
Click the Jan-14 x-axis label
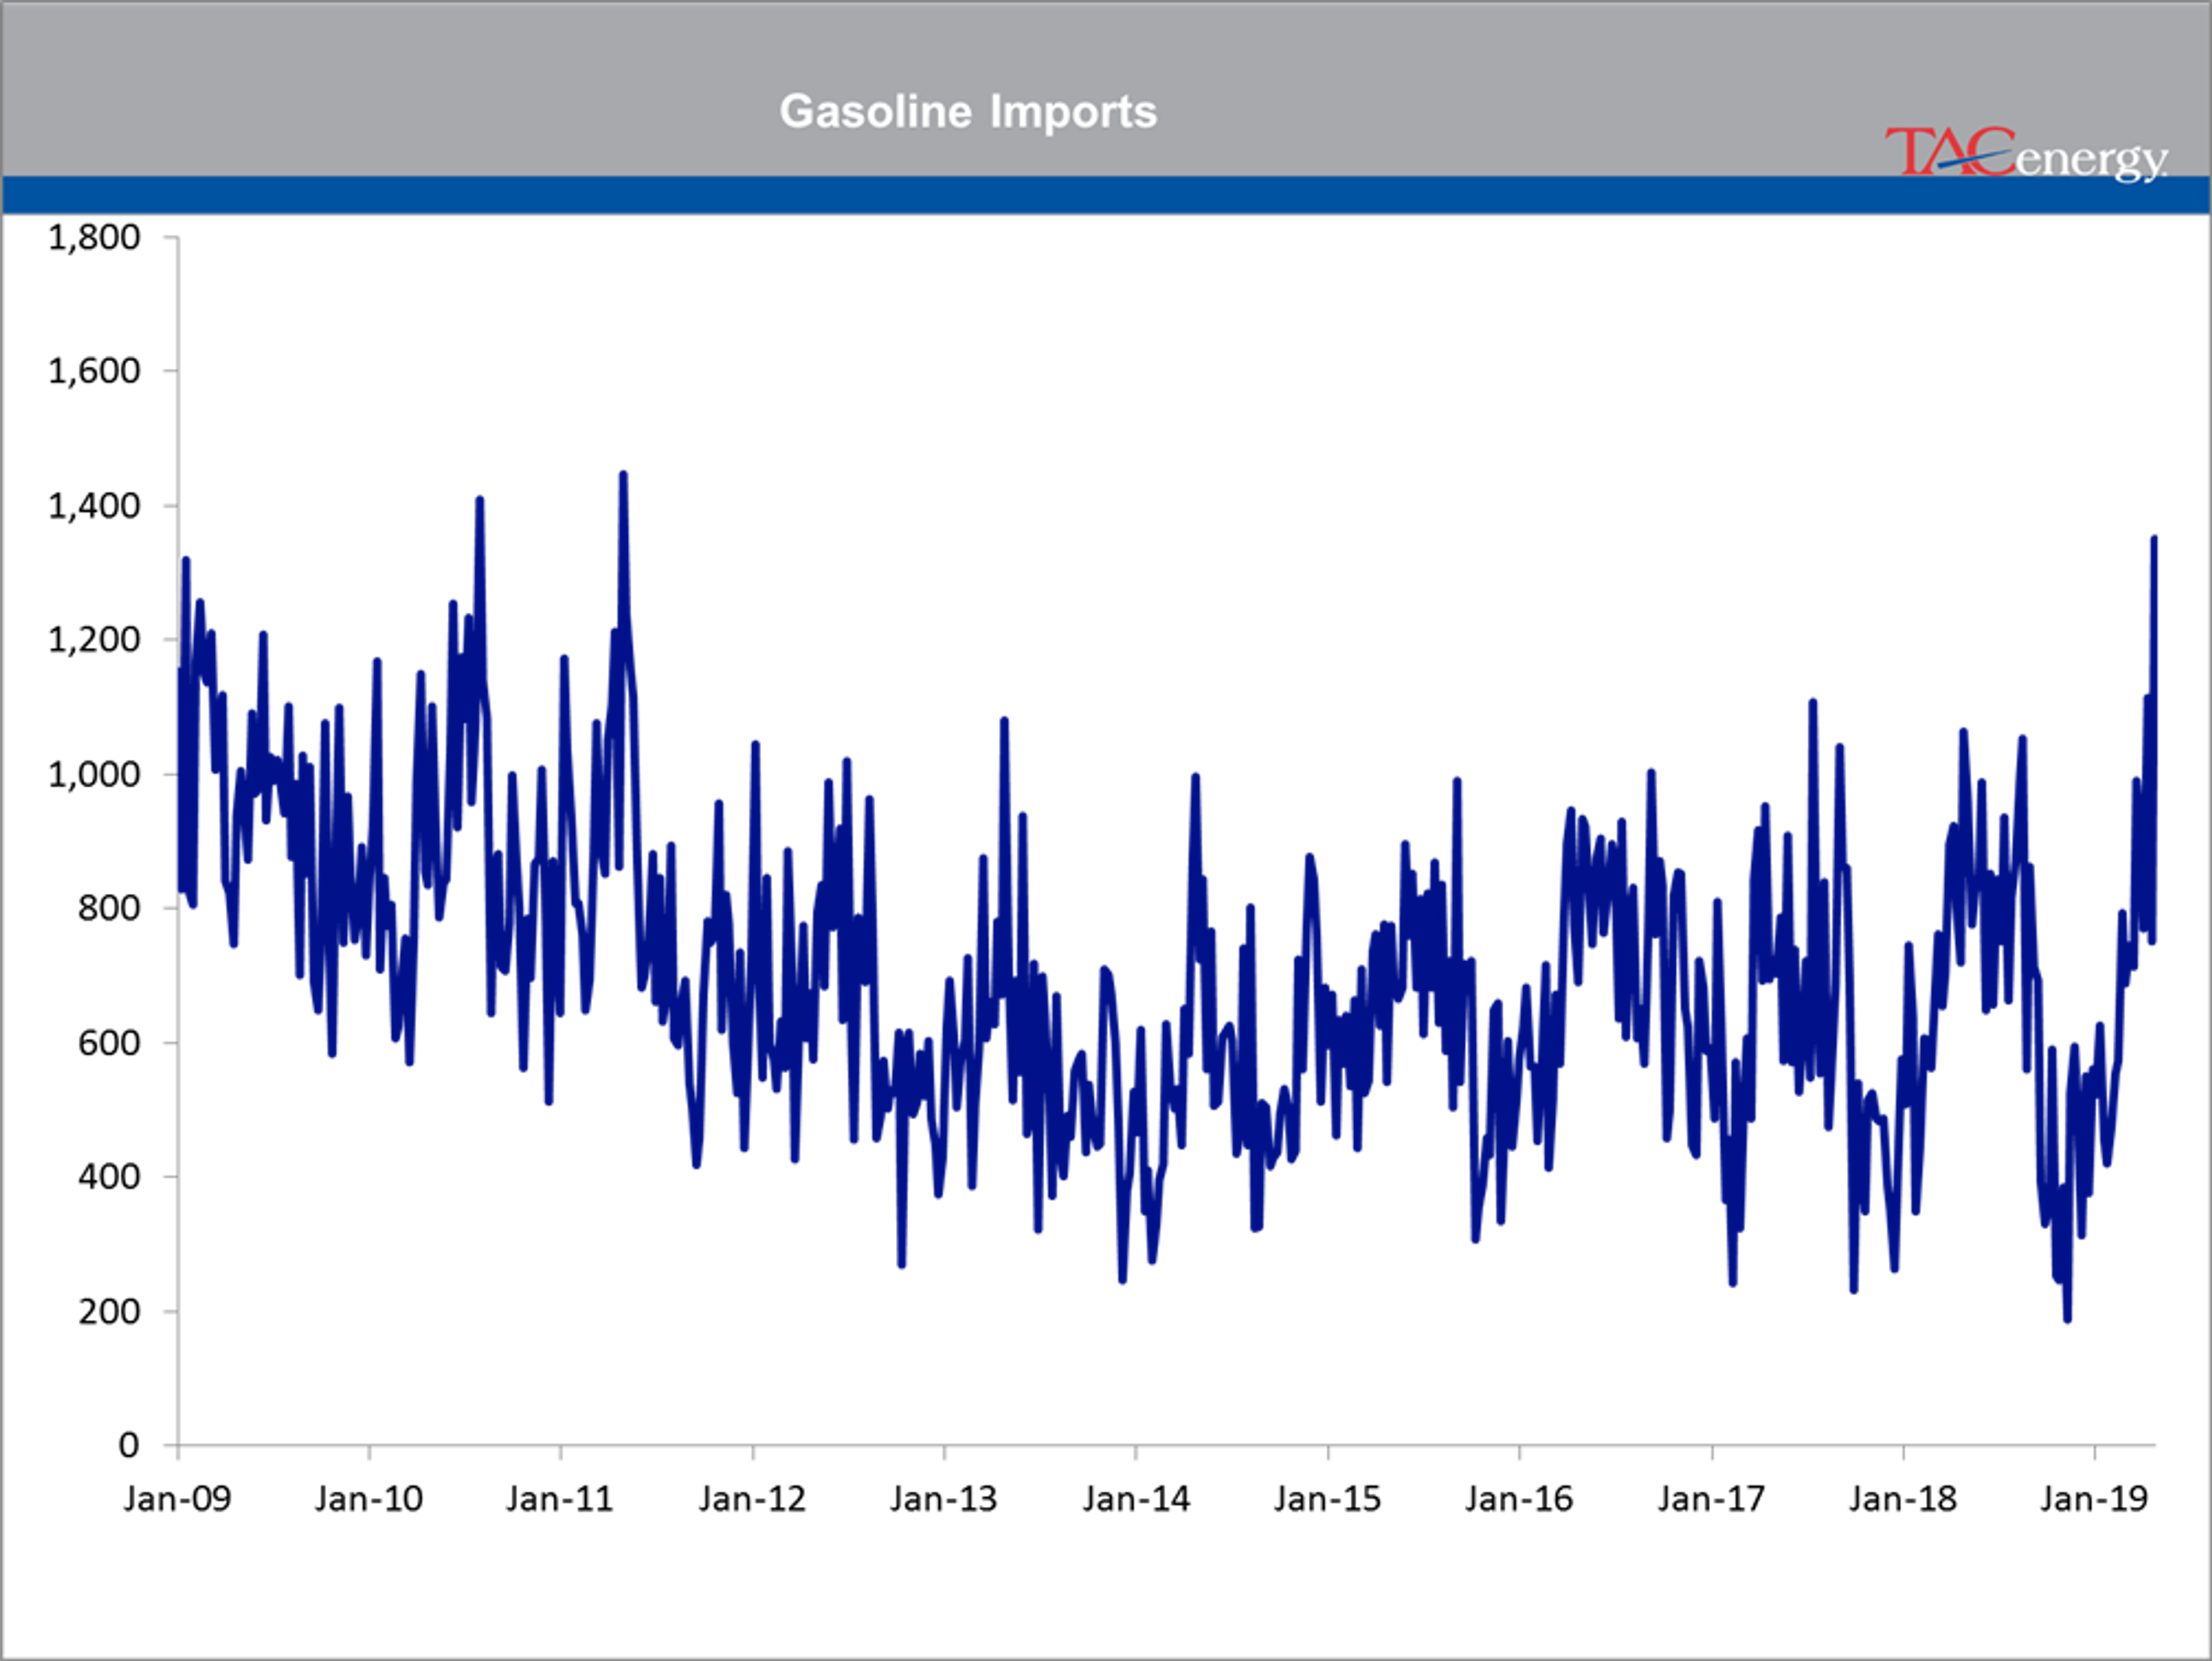pos(1136,1499)
